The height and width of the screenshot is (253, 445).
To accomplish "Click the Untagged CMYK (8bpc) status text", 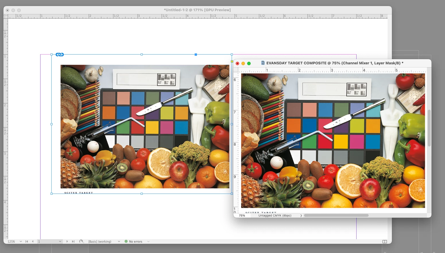I will tap(275, 215).
